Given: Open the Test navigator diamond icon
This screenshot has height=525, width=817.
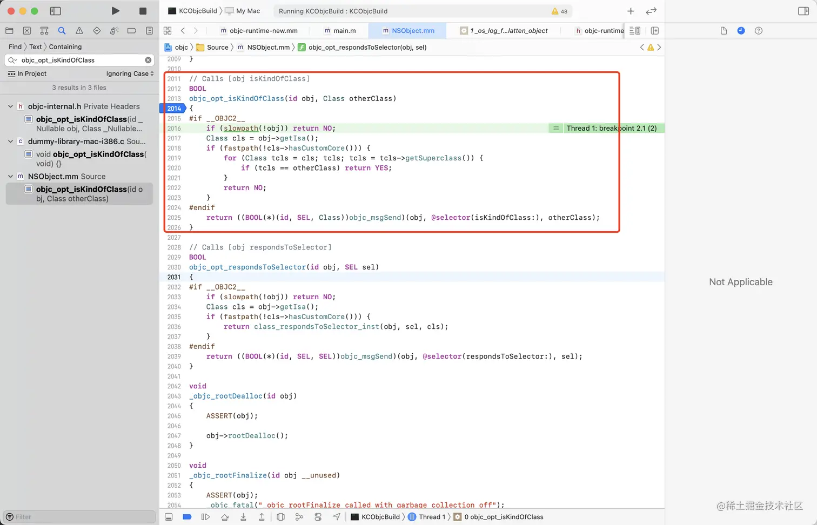Looking at the screenshot, I should point(97,31).
